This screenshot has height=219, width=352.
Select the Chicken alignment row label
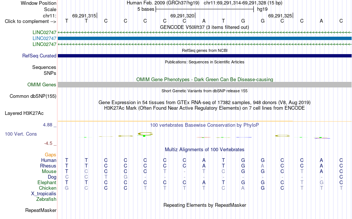coord(47,188)
